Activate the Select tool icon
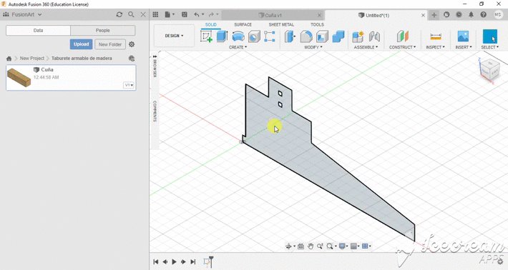The height and width of the screenshot is (270, 508). (489, 36)
